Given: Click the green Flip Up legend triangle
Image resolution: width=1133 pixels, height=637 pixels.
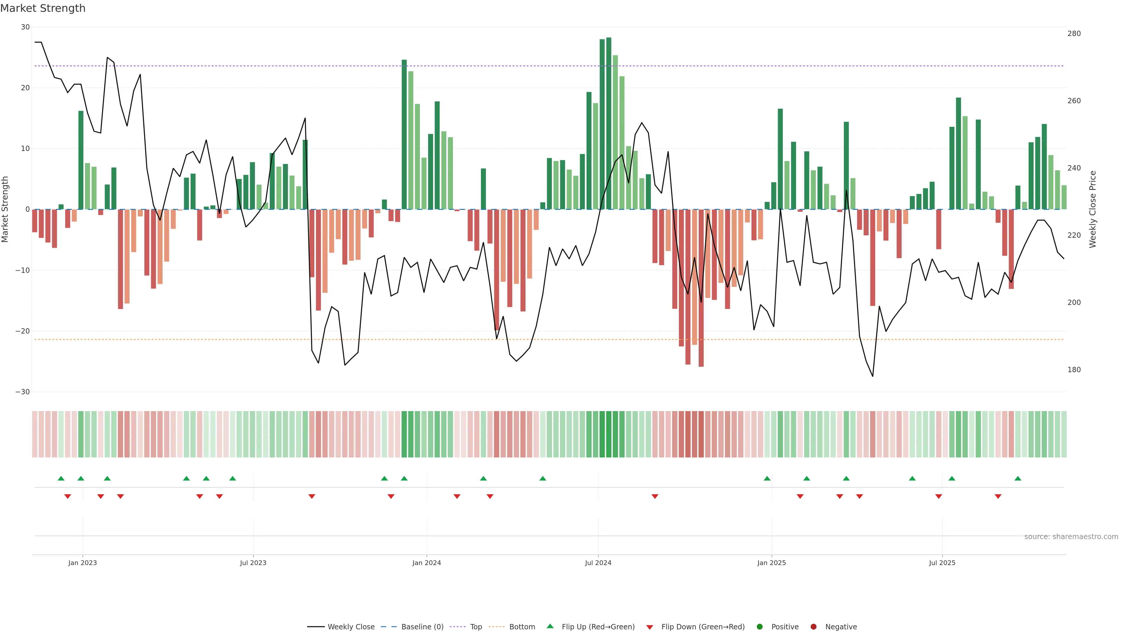Looking at the screenshot, I should coord(550,626).
